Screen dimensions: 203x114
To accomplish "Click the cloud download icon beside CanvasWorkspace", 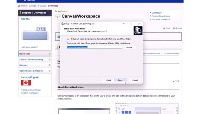I will click(x=58, y=16).
